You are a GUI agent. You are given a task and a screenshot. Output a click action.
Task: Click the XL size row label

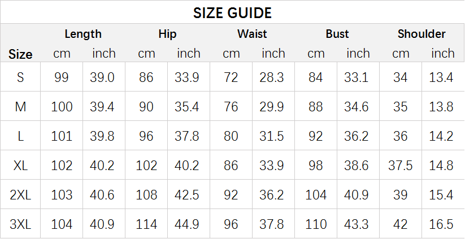point(20,166)
